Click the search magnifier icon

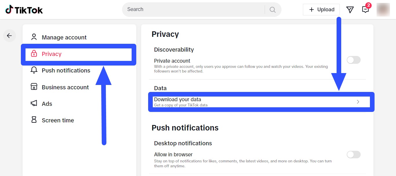click(x=273, y=10)
